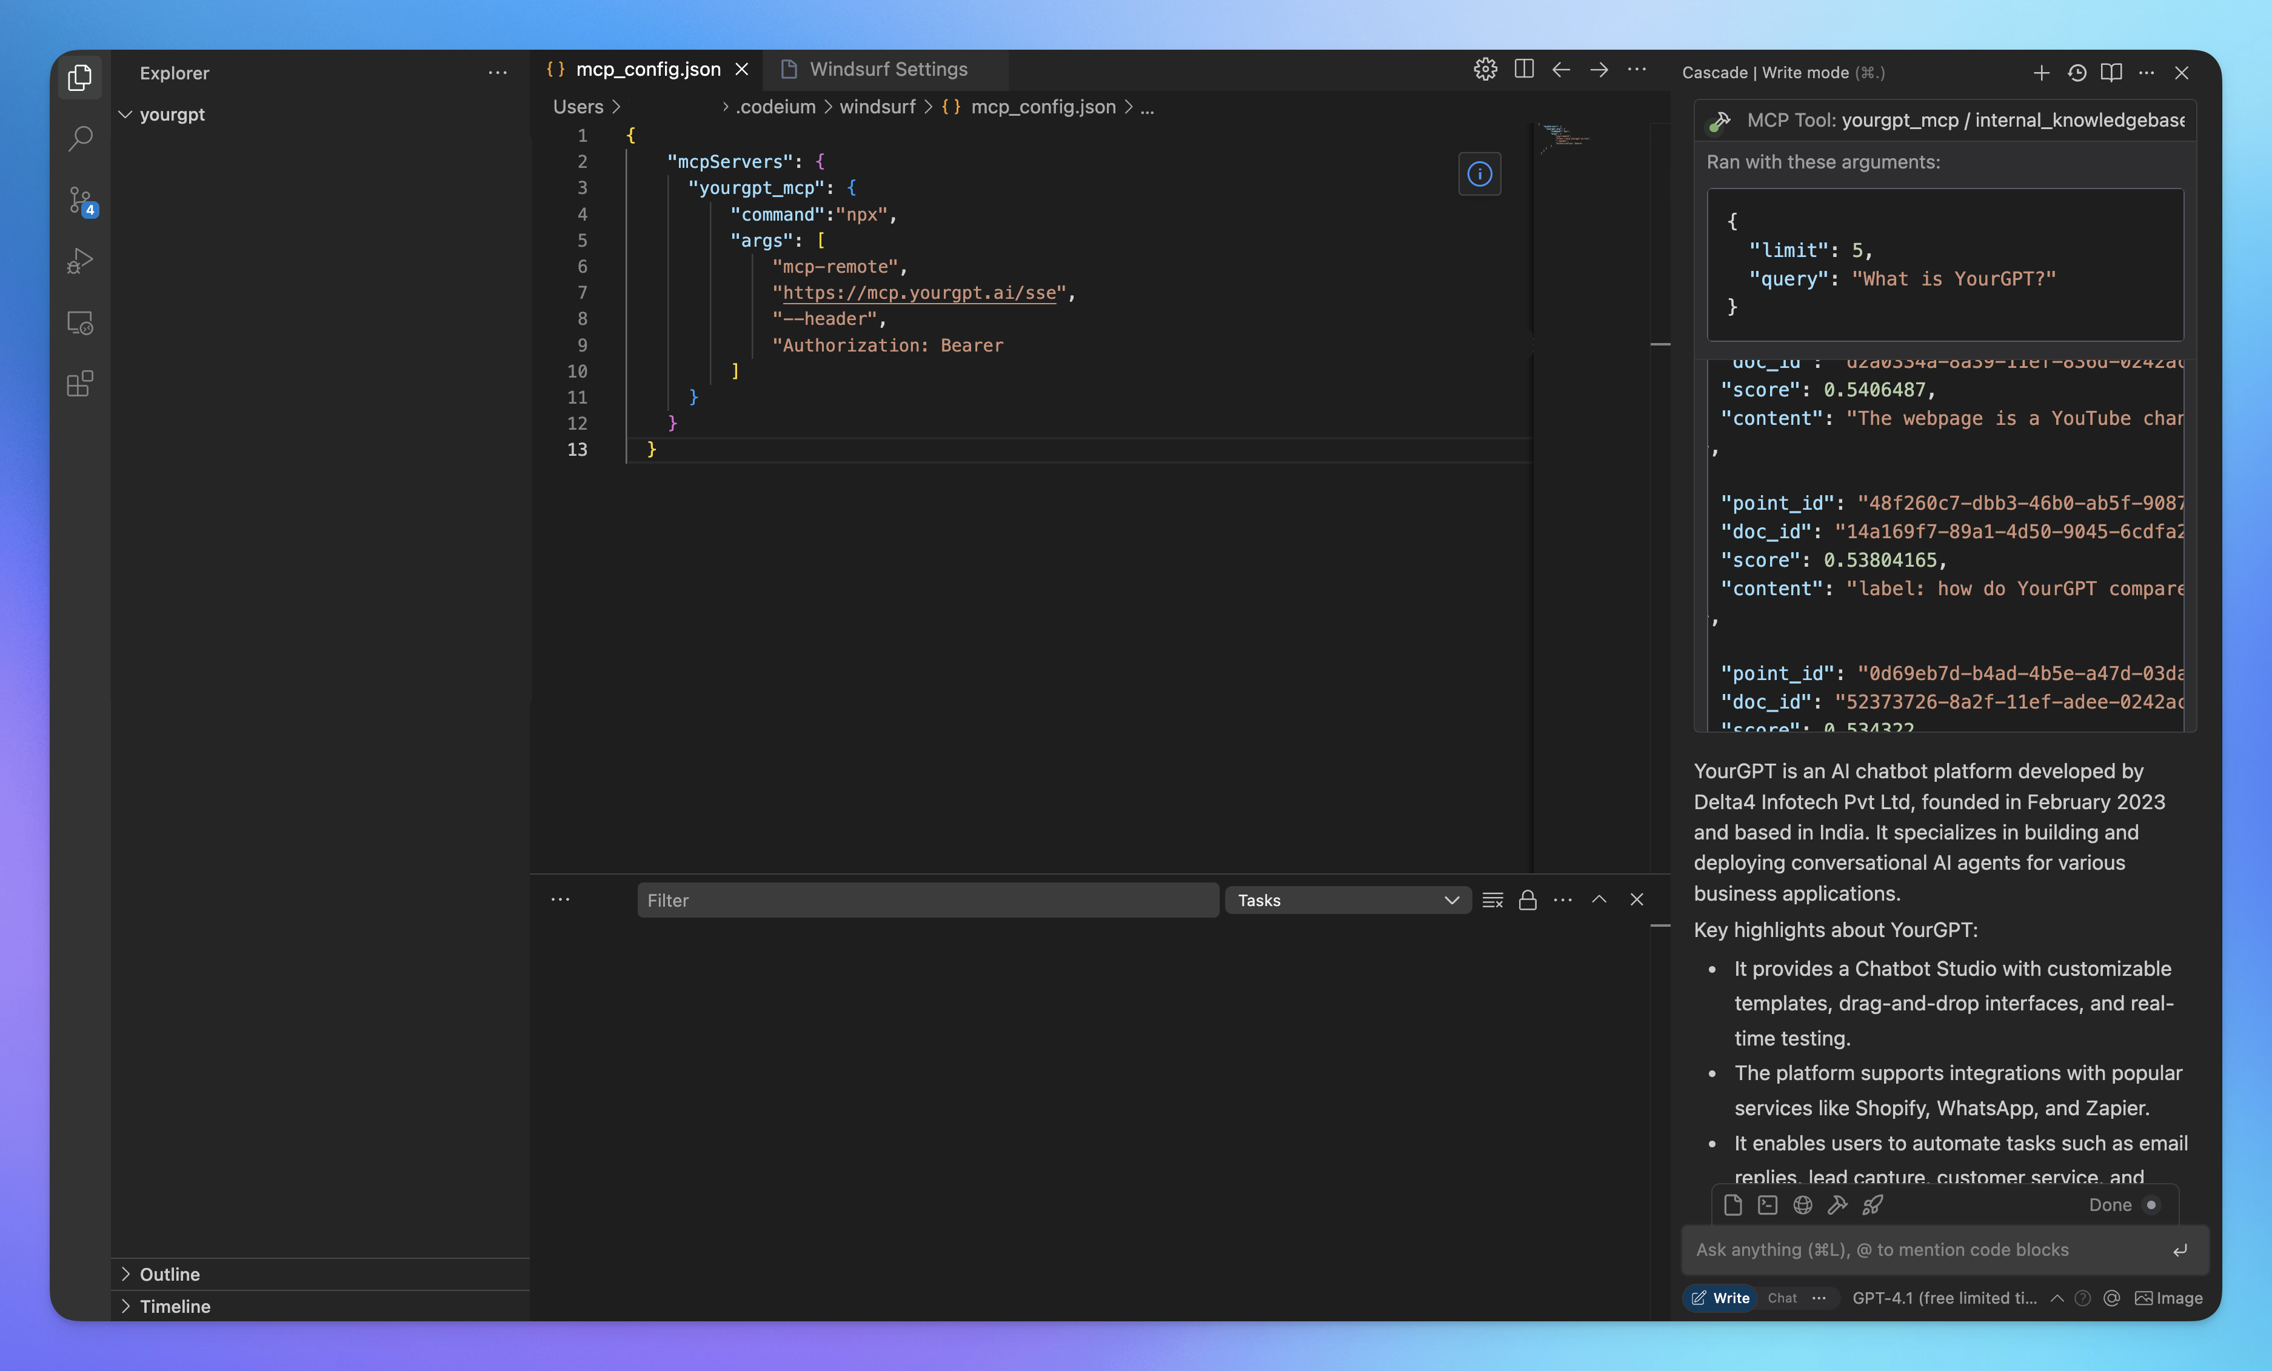Click the globe web icon in Cascade toolbar

1803,1205
